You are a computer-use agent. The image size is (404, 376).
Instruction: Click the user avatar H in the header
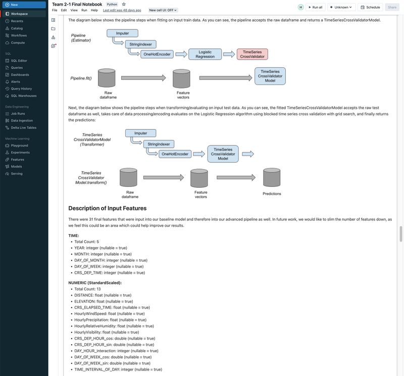point(300,7)
